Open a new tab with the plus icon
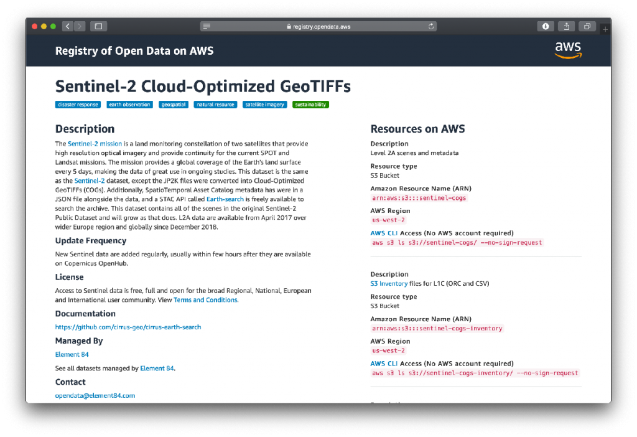637x437 pixels. tap(604, 28)
